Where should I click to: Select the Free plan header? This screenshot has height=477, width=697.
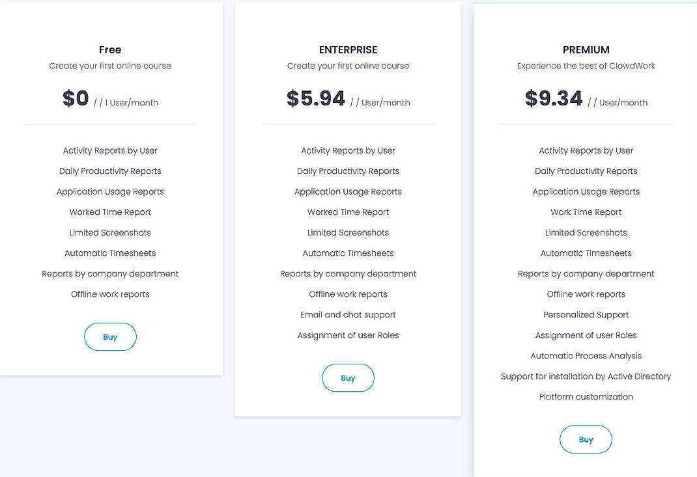(110, 49)
